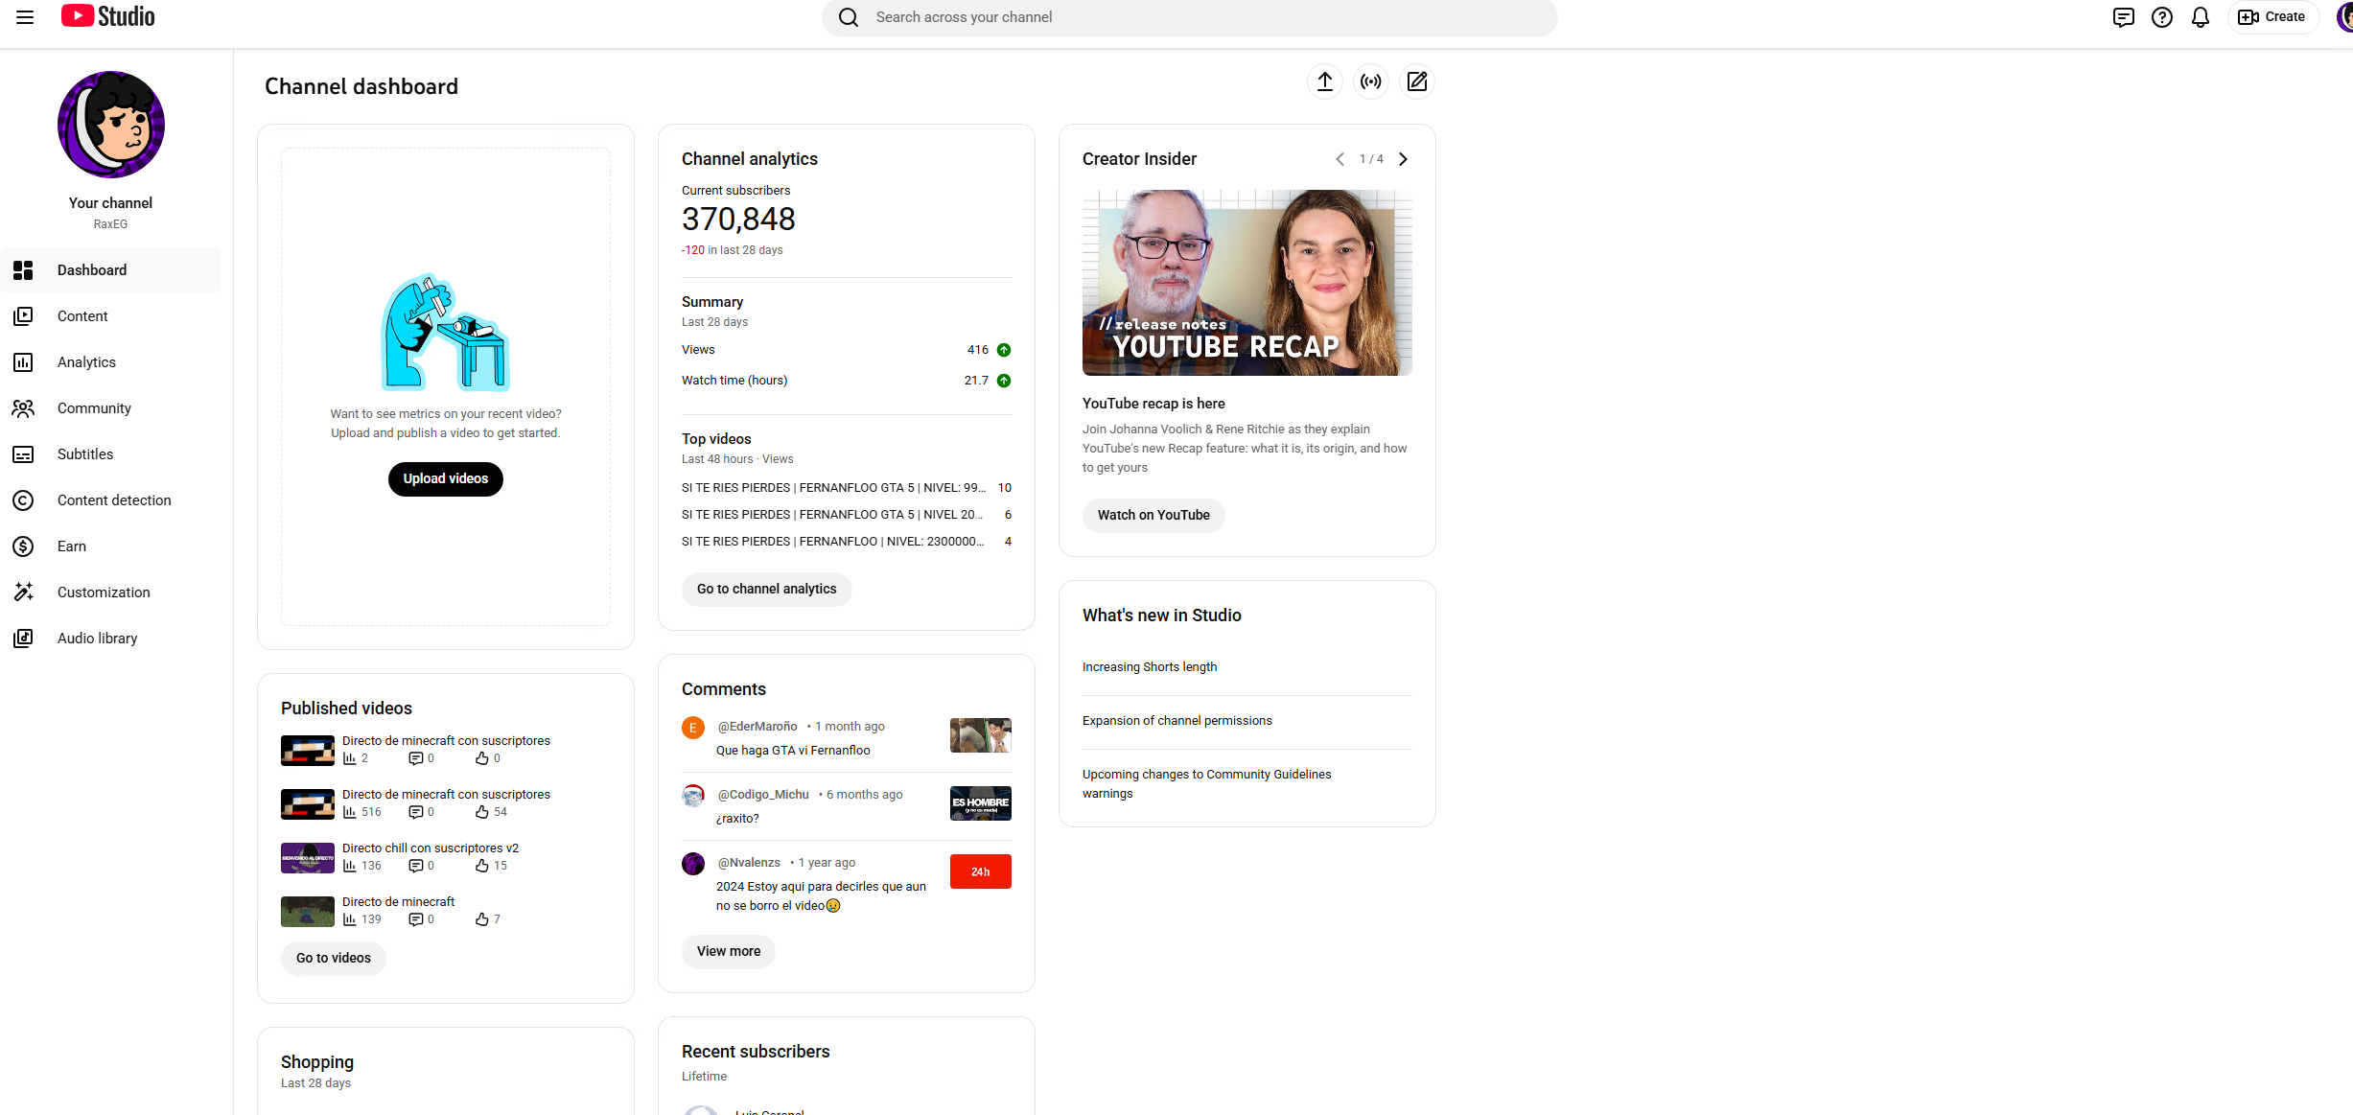Open the send feedback icon
The width and height of the screenshot is (2353, 1115).
tap(2123, 17)
